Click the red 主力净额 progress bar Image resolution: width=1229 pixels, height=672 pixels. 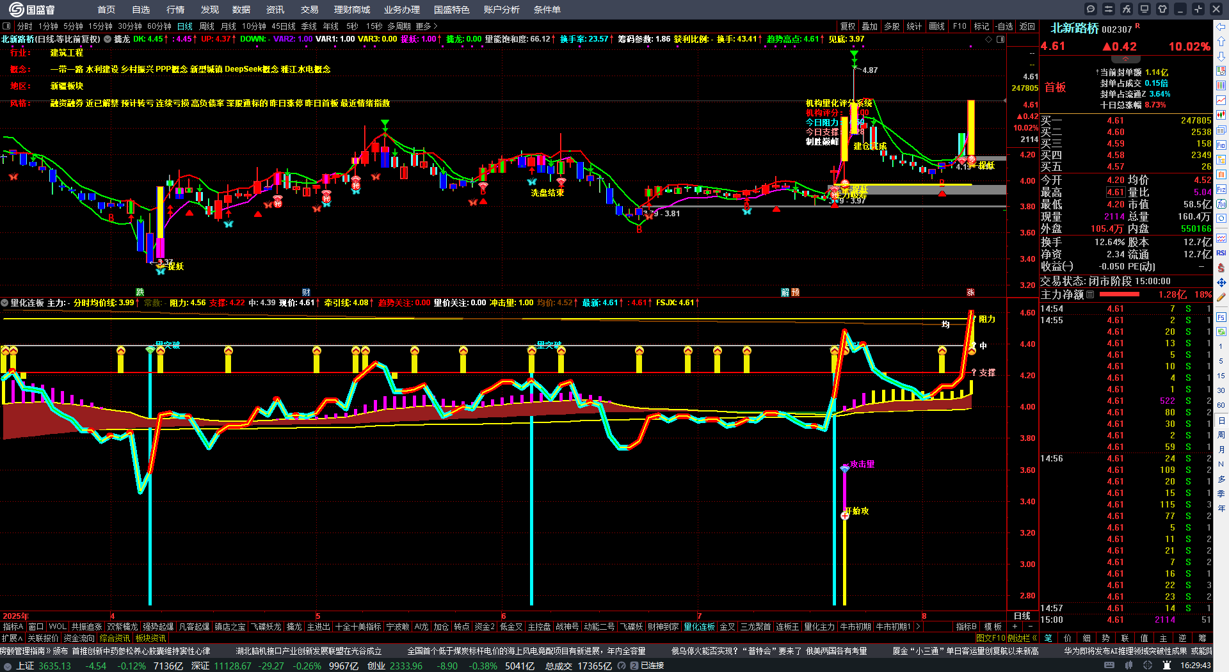point(1119,294)
